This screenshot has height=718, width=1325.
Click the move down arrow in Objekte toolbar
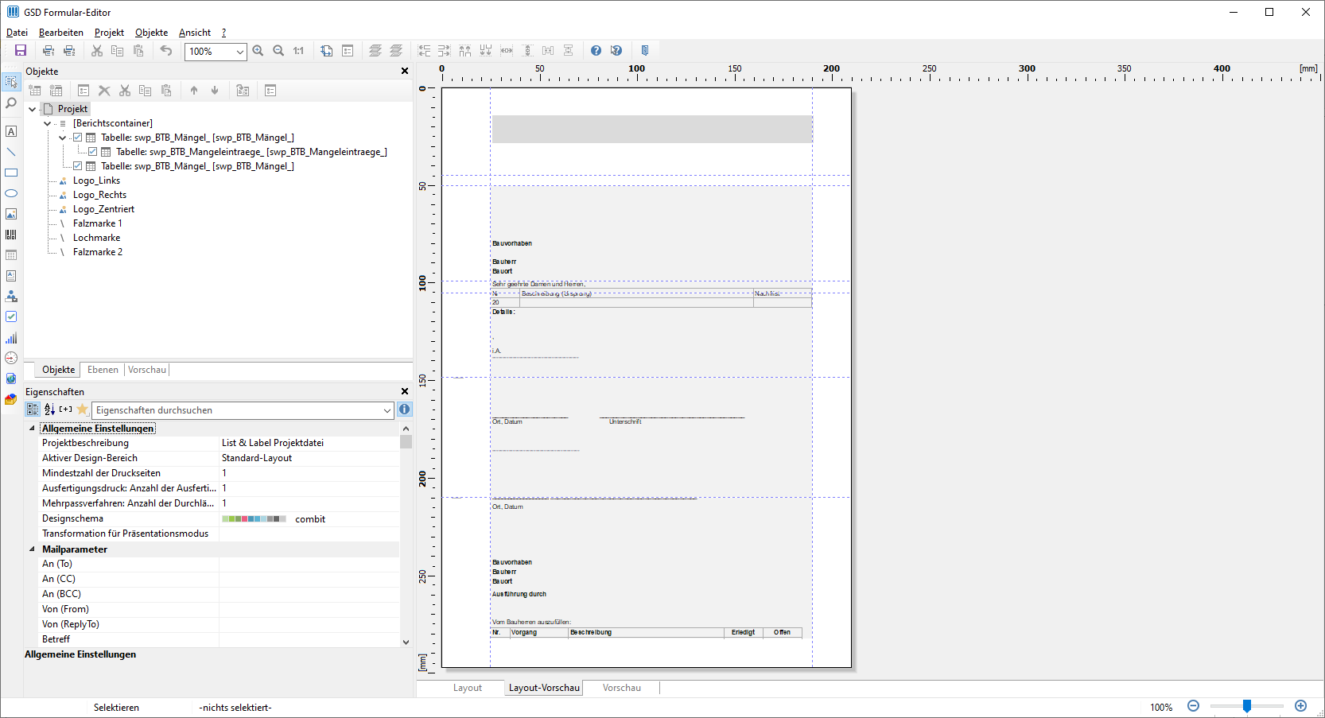[215, 91]
